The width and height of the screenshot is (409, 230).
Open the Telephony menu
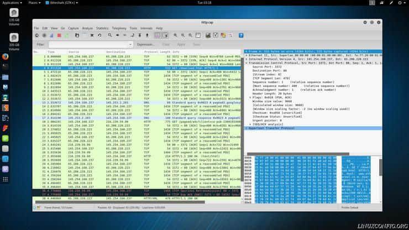point(118,28)
